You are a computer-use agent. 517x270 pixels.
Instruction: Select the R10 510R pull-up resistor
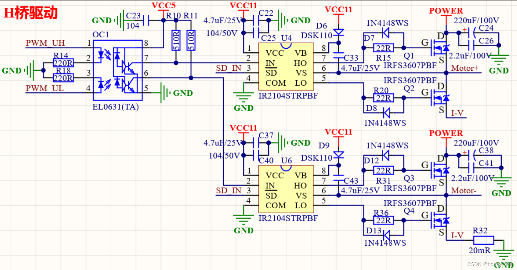click(176, 40)
